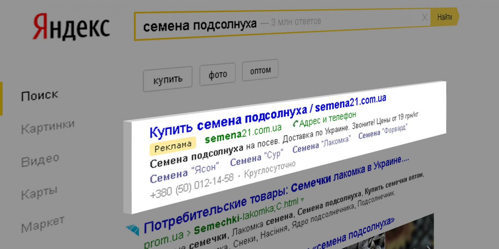Switch to Картинки in sidebar
The width and height of the screenshot is (499, 249).
pyautogui.click(x=48, y=126)
